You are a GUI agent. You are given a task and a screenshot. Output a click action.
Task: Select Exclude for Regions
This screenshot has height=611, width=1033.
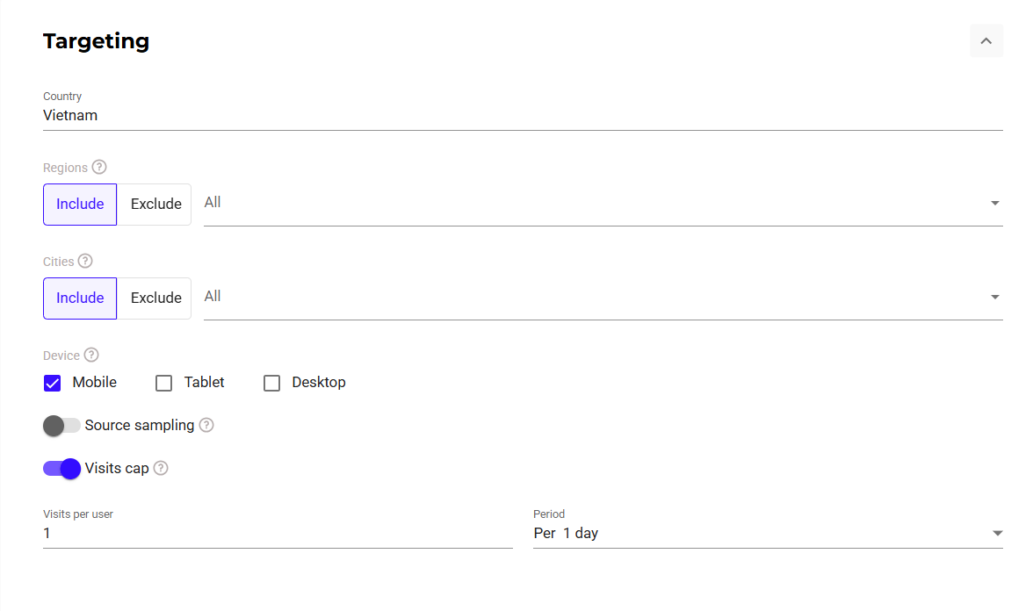155,205
